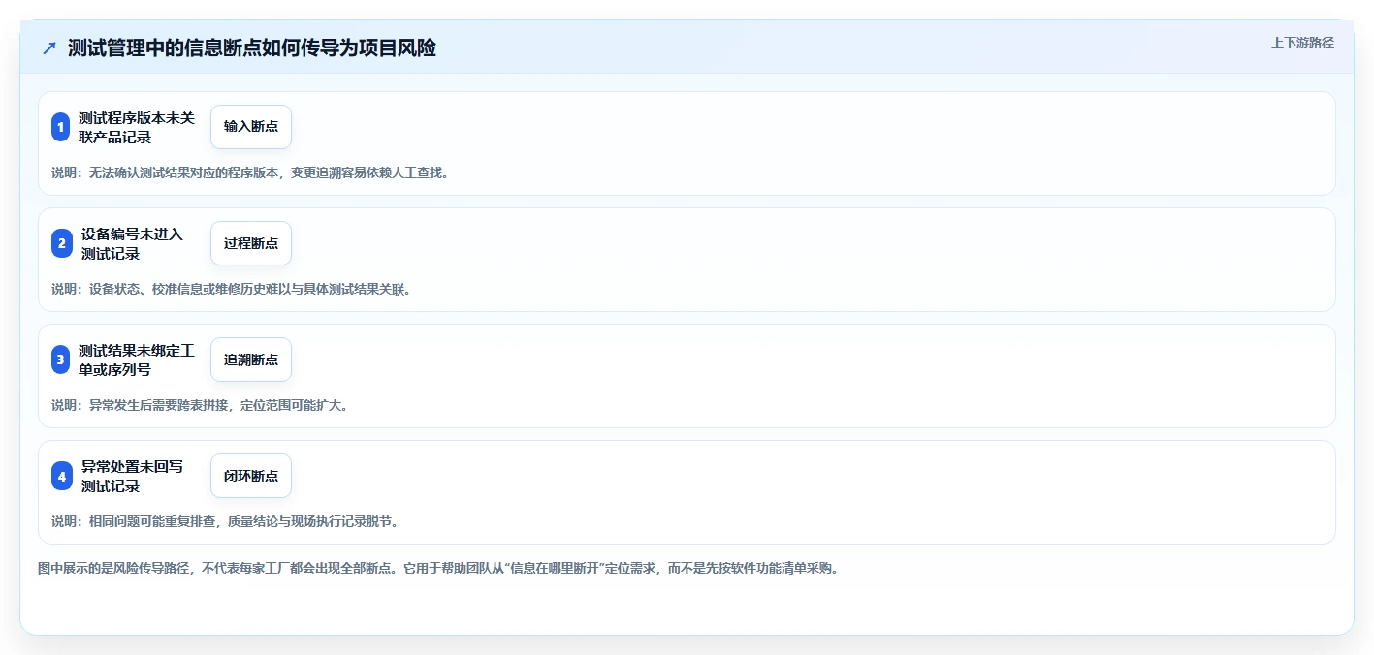Select the 设备编号未进入测试记录 heading
This screenshot has height=655, width=1374.
click(132, 243)
